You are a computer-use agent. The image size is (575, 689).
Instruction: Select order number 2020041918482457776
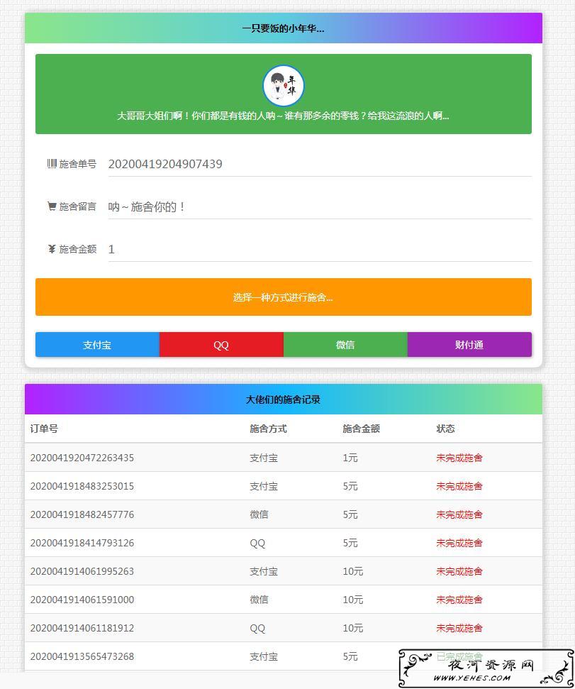82,514
